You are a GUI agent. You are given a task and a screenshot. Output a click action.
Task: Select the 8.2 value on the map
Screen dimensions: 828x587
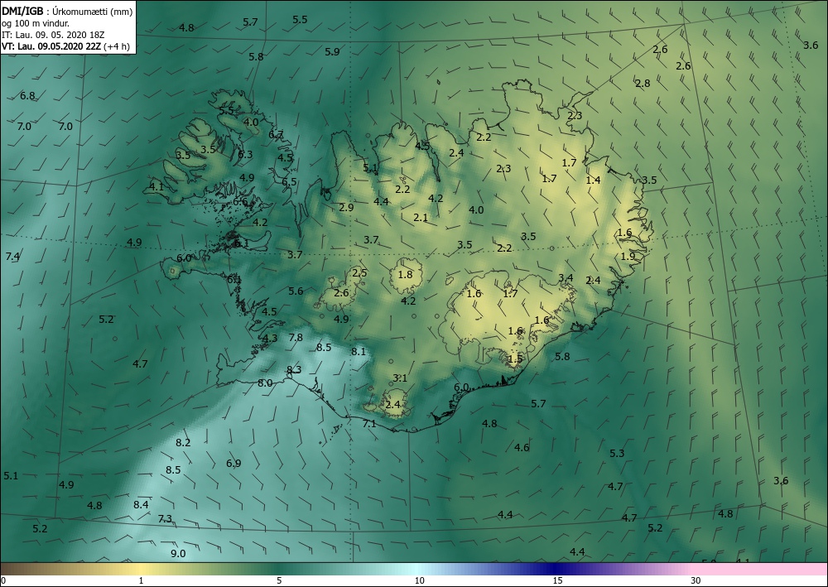(x=183, y=443)
